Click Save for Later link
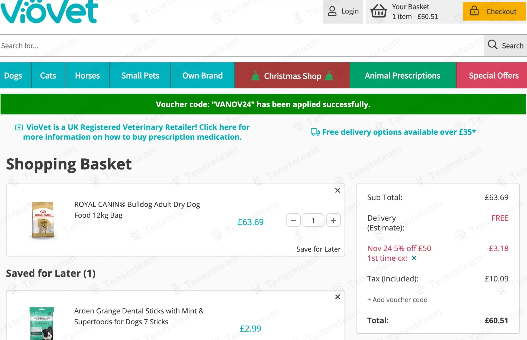This screenshot has height=340, width=527. tap(318, 249)
